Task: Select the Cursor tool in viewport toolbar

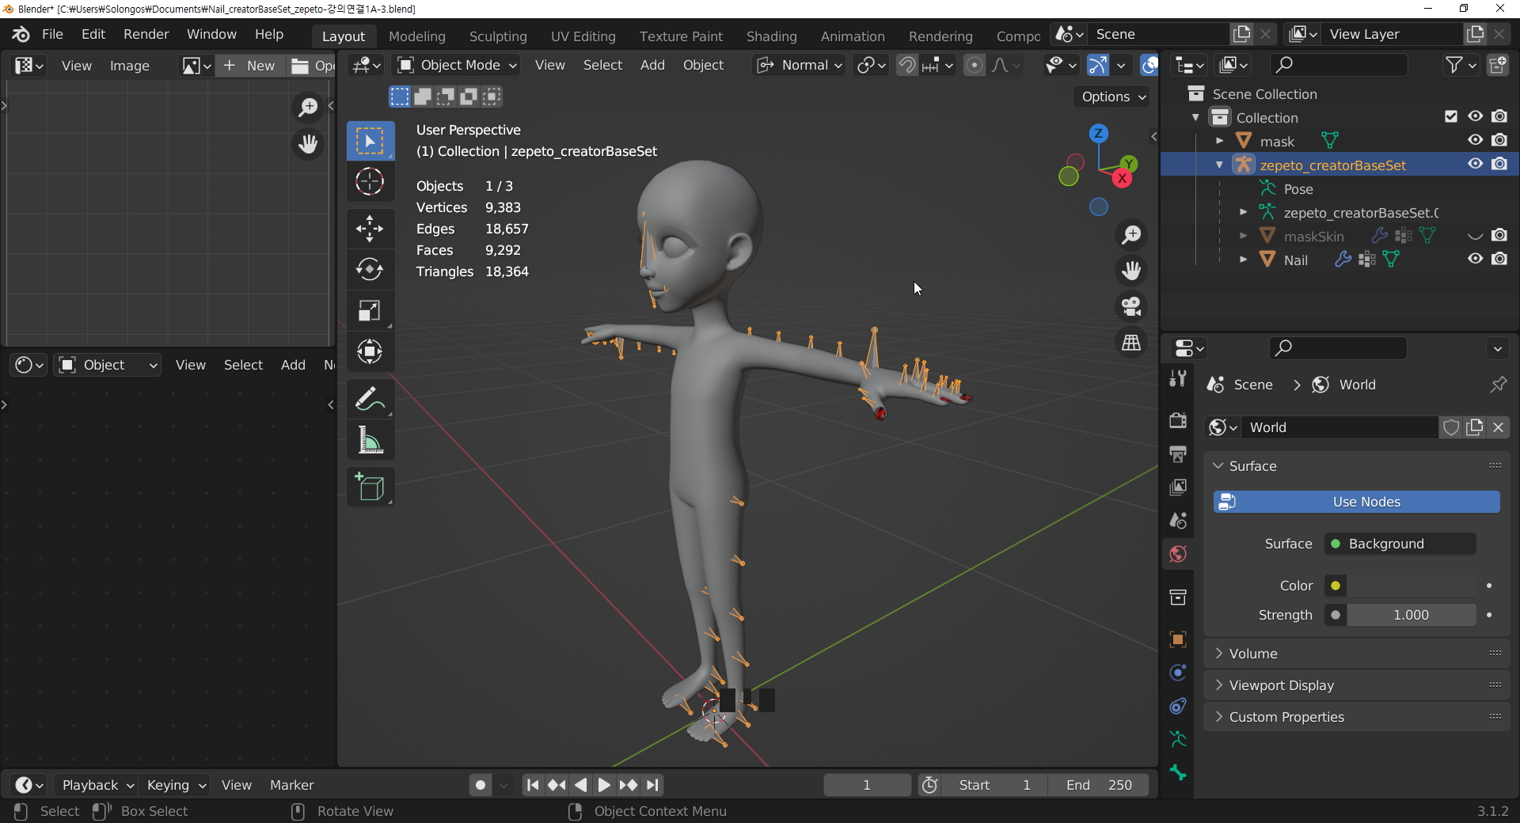Action: coord(370,182)
